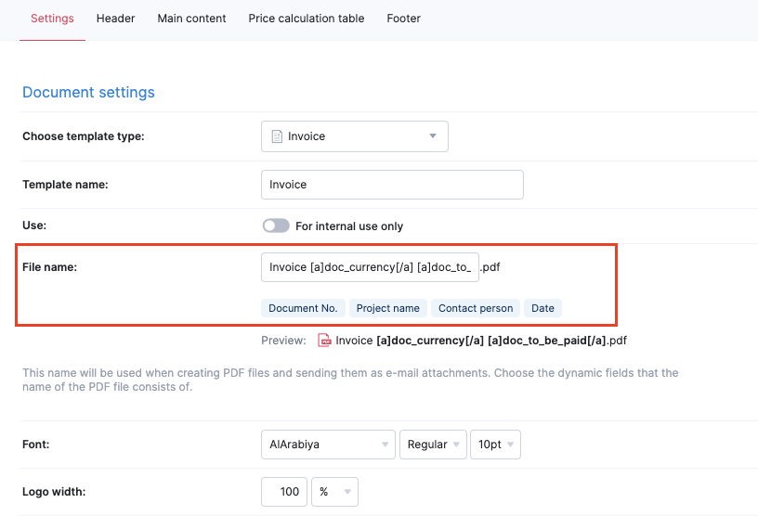Insert the Document No. dynamic field
The height and width of the screenshot is (516, 758).
point(303,308)
